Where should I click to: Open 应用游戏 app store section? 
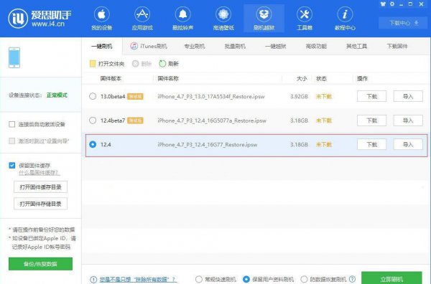click(x=142, y=19)
